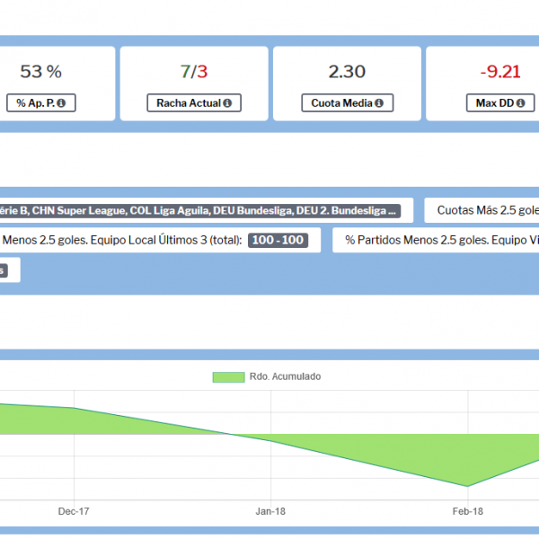Click the Racha Actual label button

[194, 102]
